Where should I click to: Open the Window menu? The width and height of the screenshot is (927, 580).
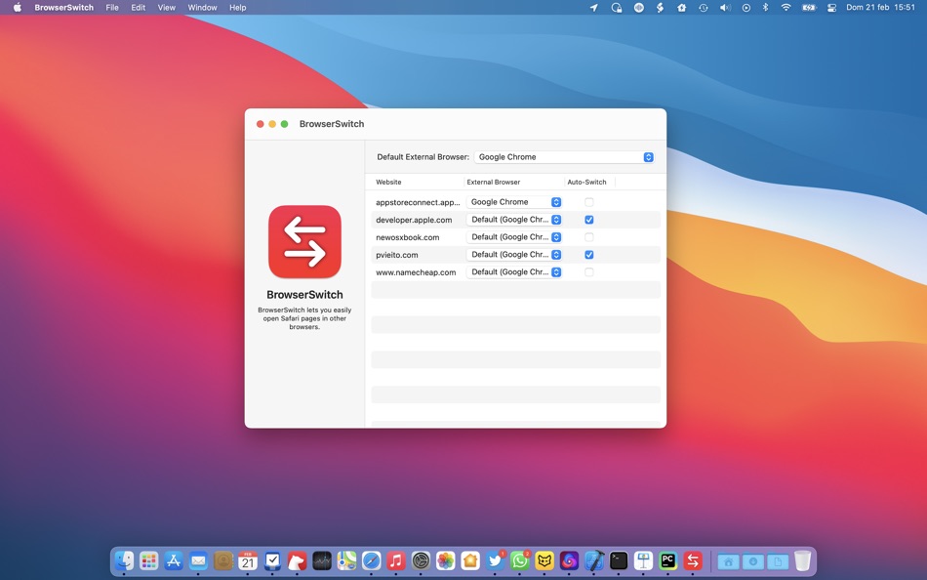202,7
